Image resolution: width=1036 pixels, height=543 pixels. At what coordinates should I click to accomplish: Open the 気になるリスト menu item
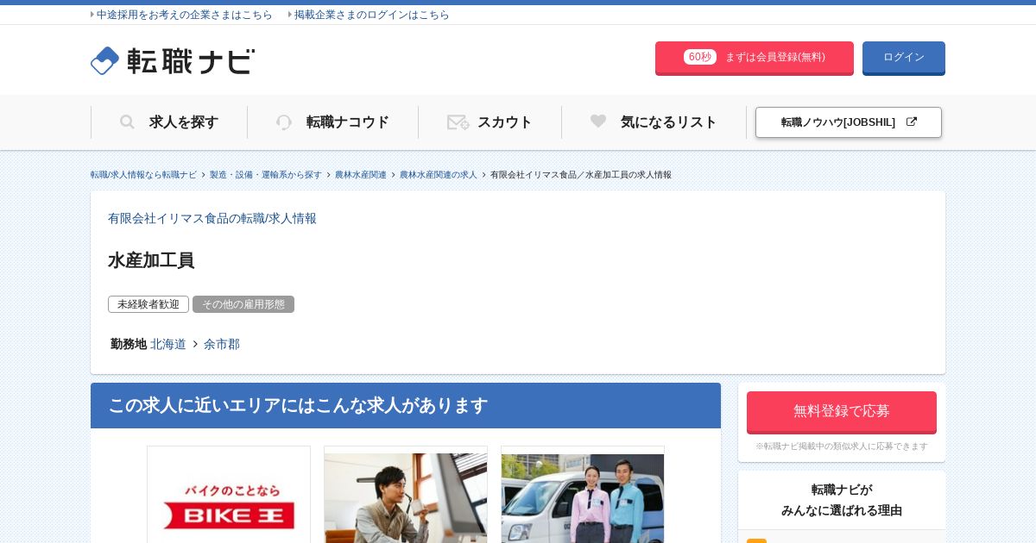pos(654,122)
